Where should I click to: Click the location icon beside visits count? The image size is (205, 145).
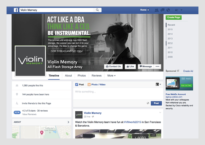pos(17,94)
